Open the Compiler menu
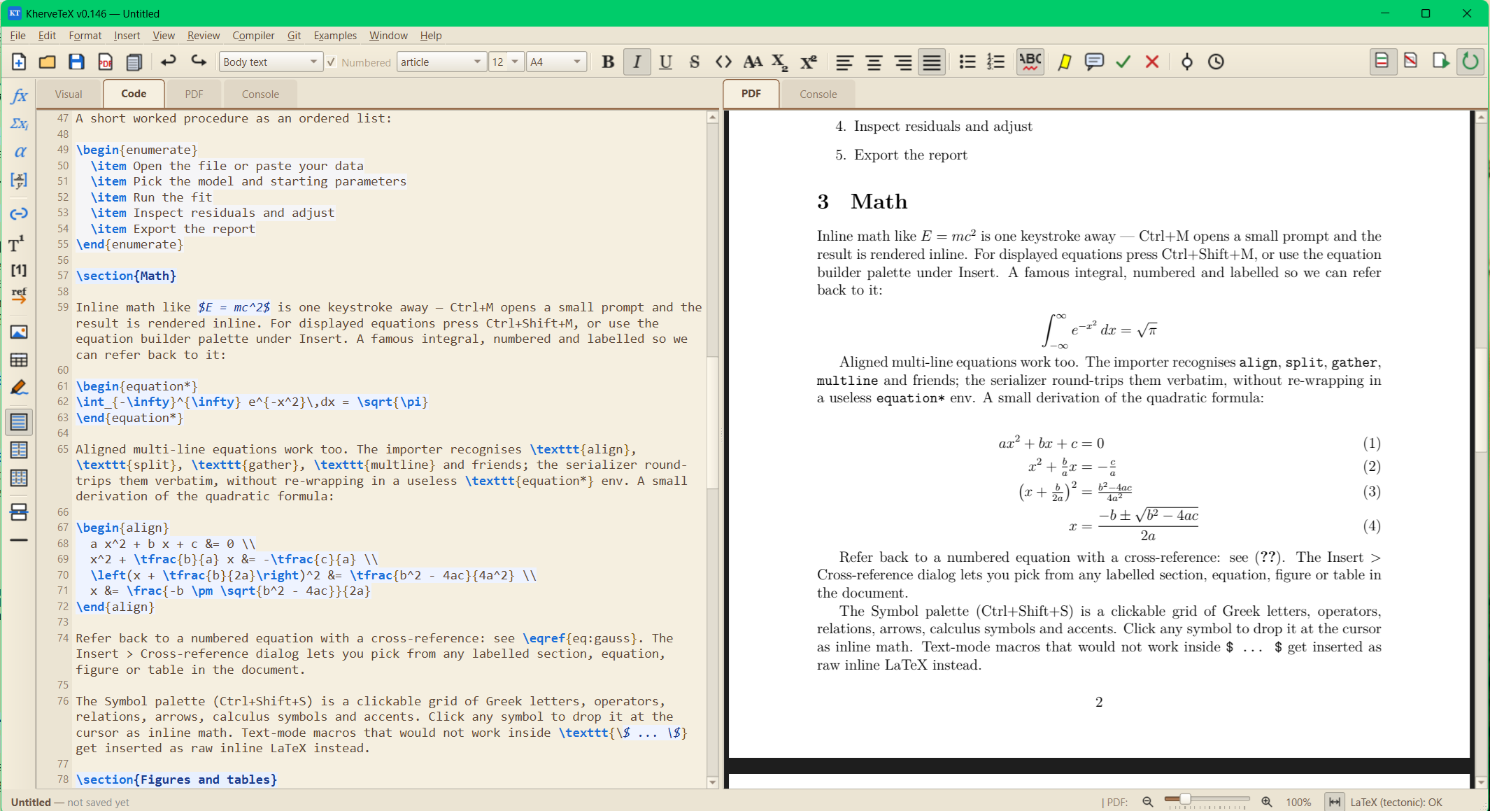1490x811 pixels. pos(253,36)
